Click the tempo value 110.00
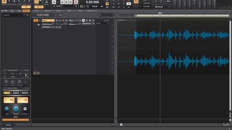The height and width of the screenshot is (130, 232). point(94,6)
